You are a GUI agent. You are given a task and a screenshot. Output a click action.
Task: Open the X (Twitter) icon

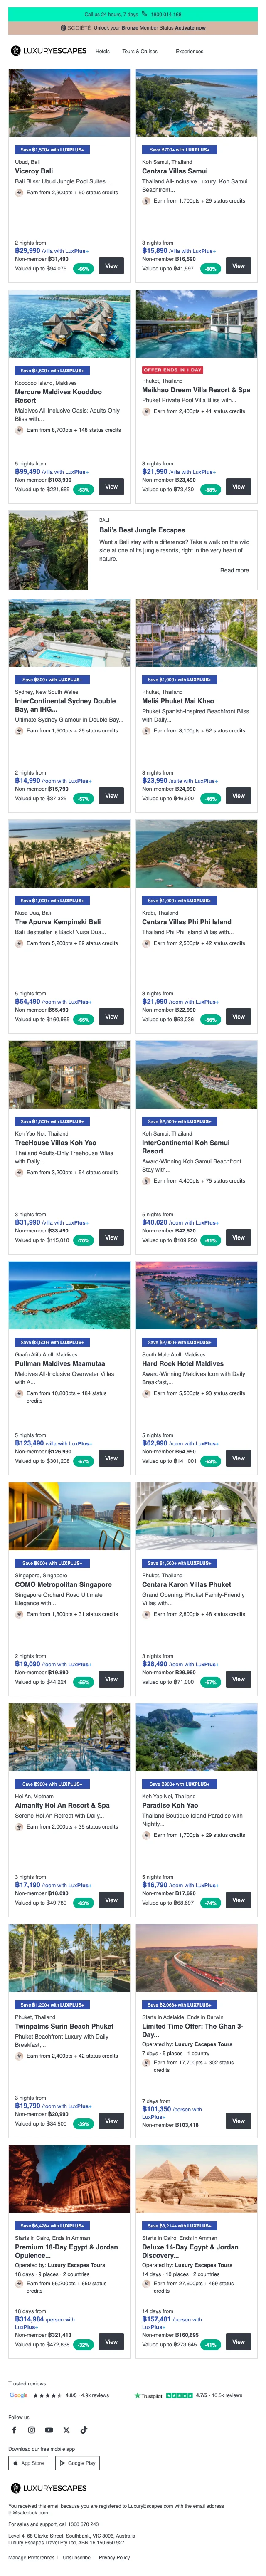pyautogui.click(x=66, y=2430)
